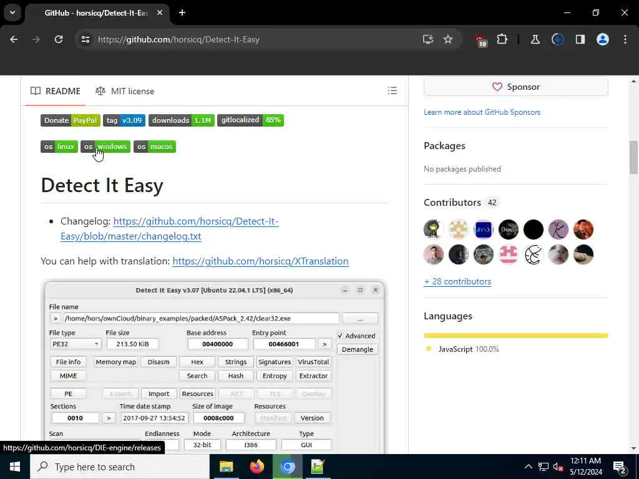Open File Explorer from the taskbar
Viewport: 639px width, 479px height.
pos(226,467)
